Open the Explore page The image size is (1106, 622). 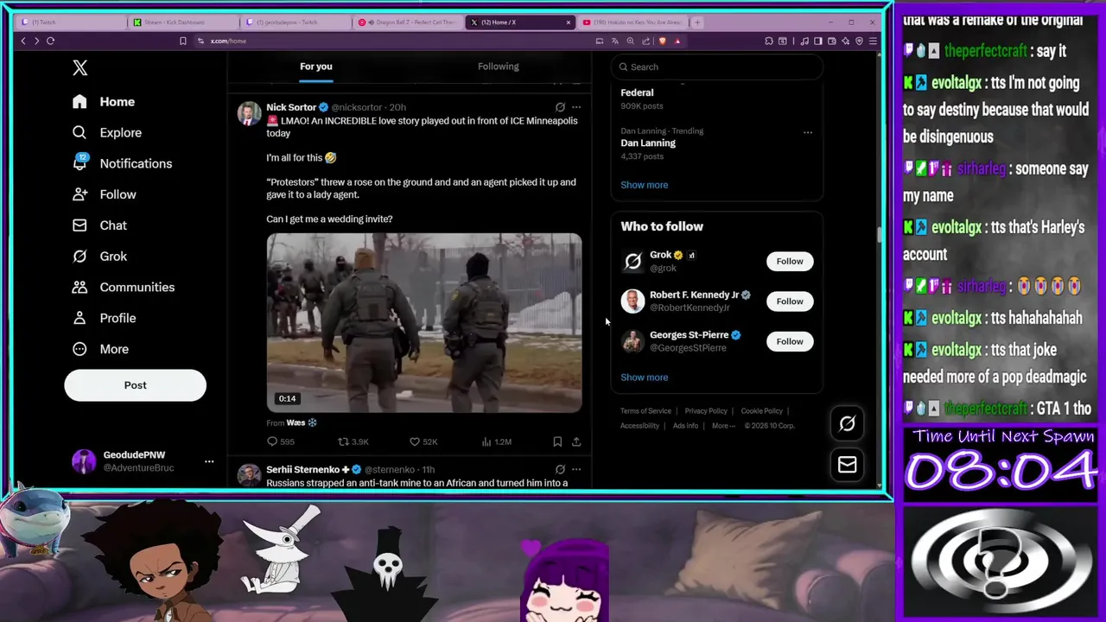pos(107,132)
